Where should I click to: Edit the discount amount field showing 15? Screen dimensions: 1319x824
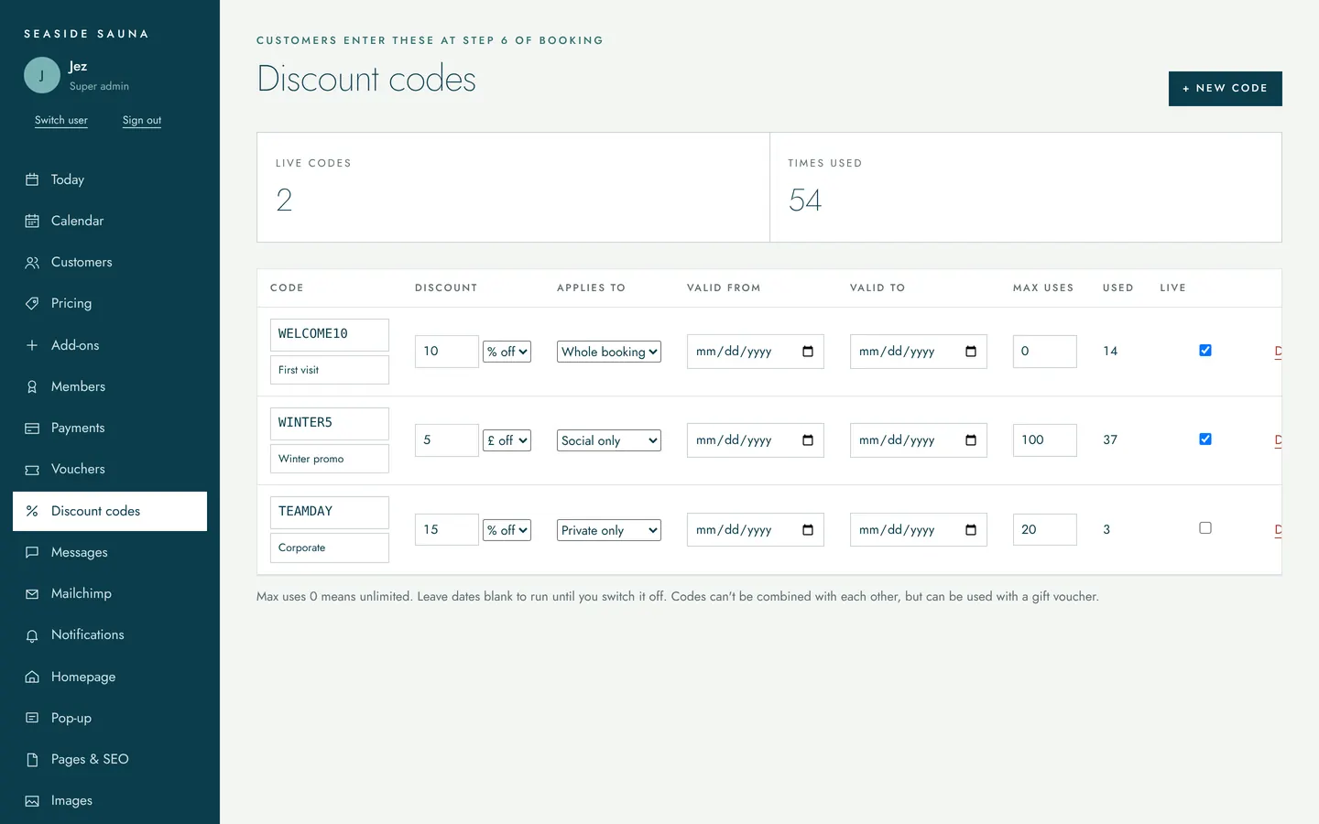(x=447, y=530)
